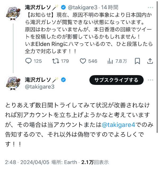Open the @takigare4 mention link
The height and width of the screenshot is (169, 159).
coord(117,125)
